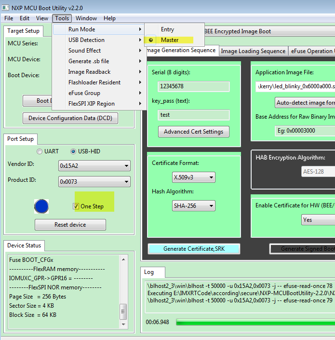Screen dimensions: 335x340
Task: Click the key_pass test input field
Action: [x=193, y=115]
